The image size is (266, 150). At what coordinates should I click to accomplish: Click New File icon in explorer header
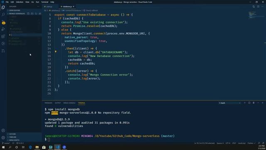coord(28,14)
